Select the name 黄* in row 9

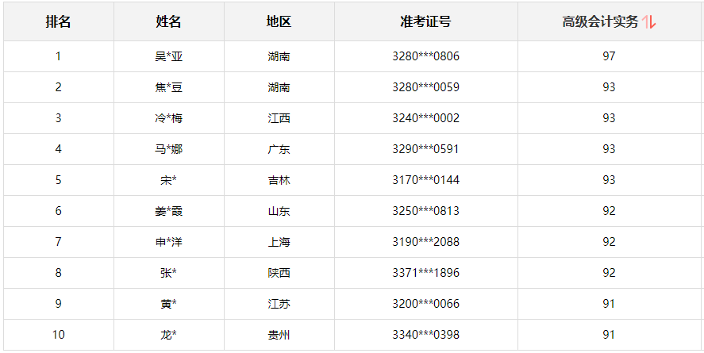pos(168,304)
